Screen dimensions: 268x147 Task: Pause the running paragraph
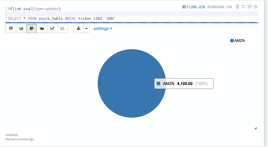[x=238, y=7]
